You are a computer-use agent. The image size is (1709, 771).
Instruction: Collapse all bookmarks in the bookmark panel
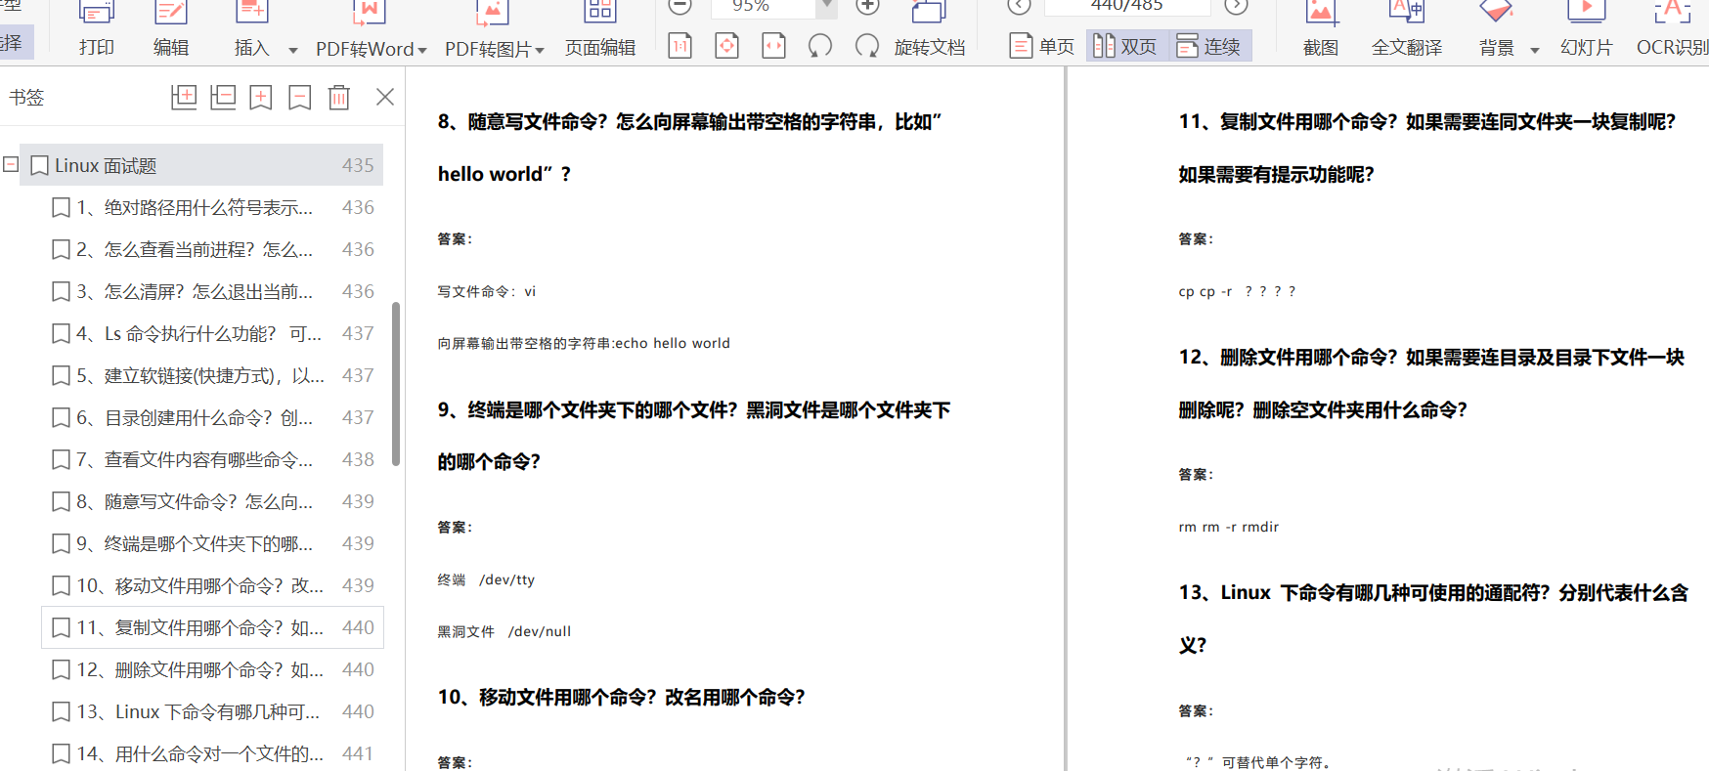pos(223,97)
